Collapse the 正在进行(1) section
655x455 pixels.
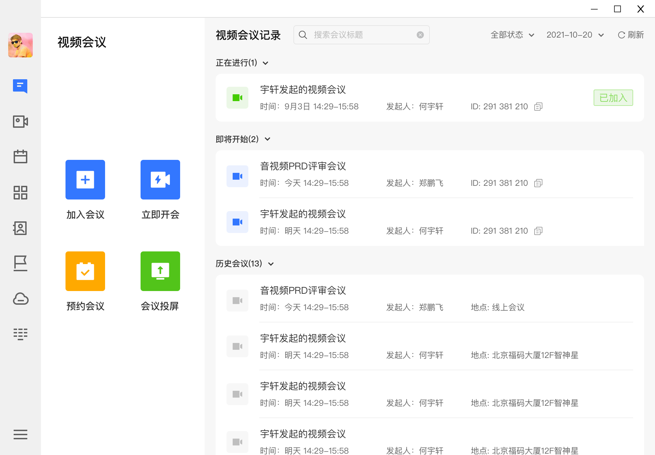tap(265, 63)
